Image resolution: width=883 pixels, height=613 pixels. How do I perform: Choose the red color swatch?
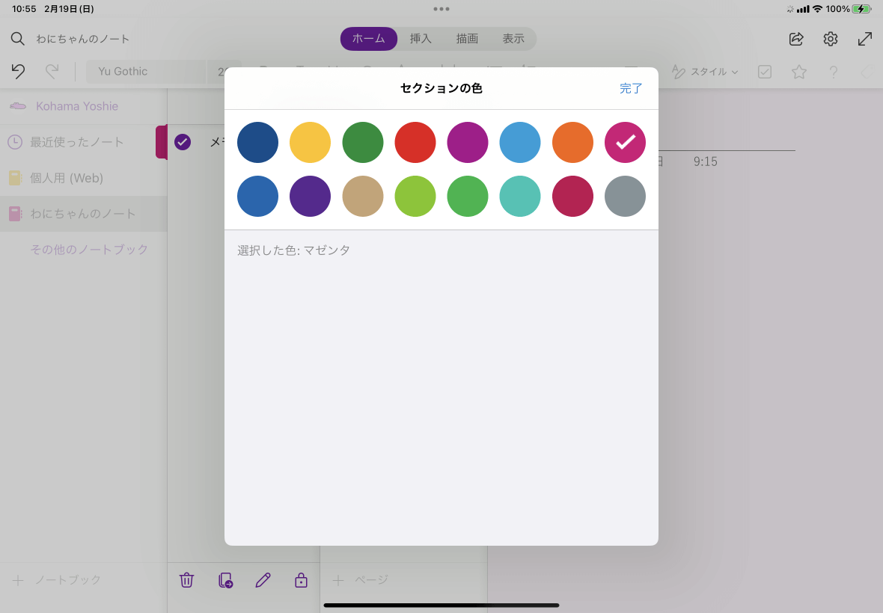pos(415,142)
